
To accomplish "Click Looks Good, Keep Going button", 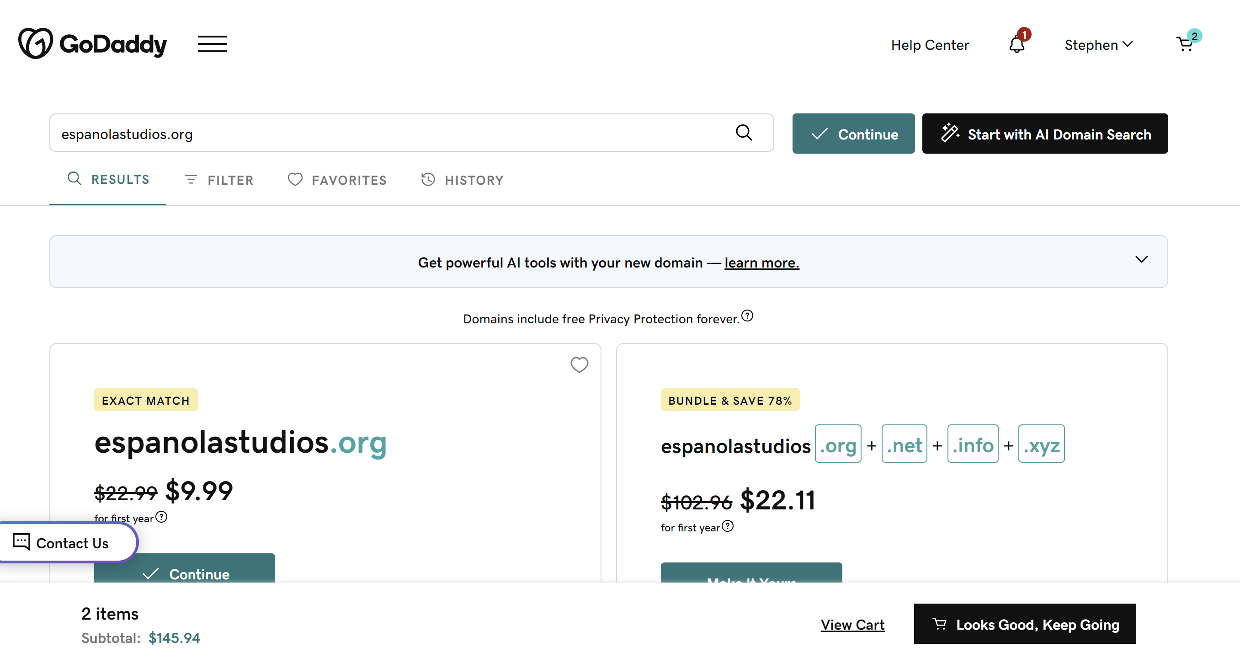I will click(x=1025, y=624).
